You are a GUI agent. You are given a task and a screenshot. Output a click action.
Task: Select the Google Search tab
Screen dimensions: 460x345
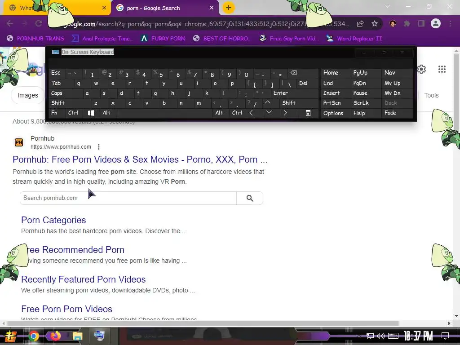[x=164, y=8]
